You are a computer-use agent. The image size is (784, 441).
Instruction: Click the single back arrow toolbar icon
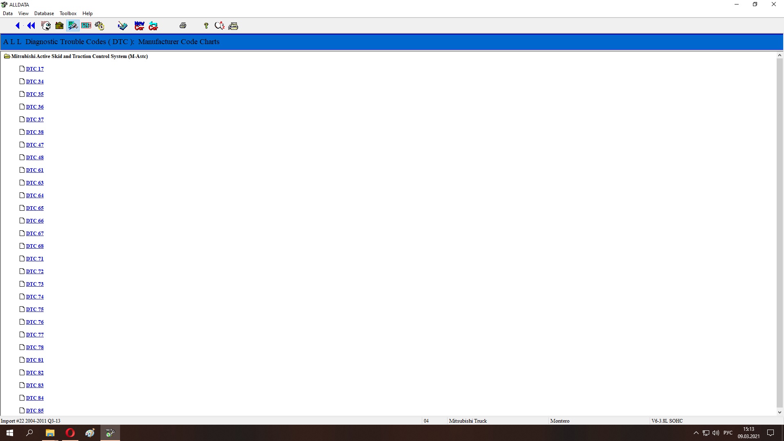pyautogui.click(x=18, y=26)
